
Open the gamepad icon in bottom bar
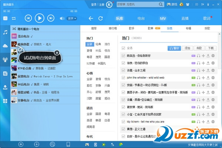click(87, 145)
